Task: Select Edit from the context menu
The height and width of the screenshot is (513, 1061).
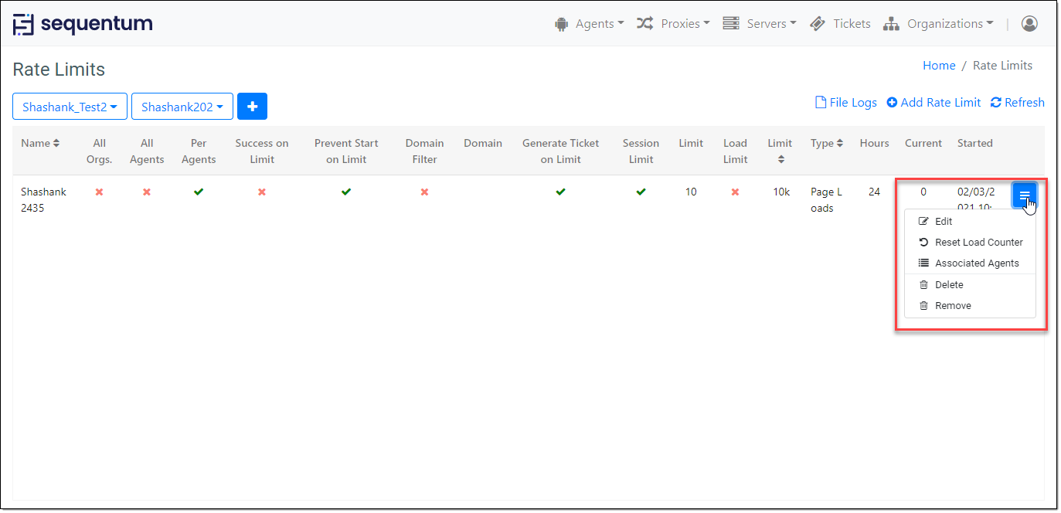Action: coord(943,221)
